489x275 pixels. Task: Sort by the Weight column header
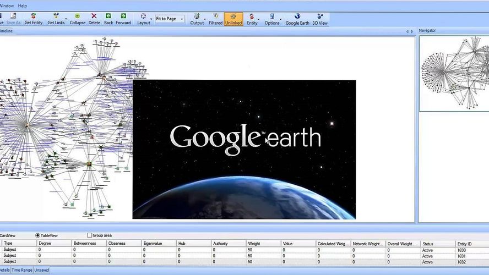[264, 243]
